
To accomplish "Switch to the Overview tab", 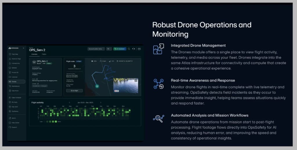I will point(34,54).
